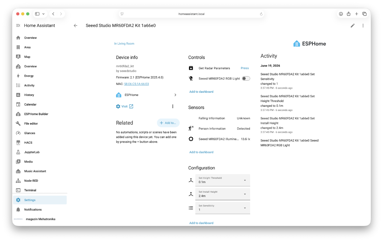The image size is (383, 242).
Task: Click the Safari address bar
Action: click(191, 14)
